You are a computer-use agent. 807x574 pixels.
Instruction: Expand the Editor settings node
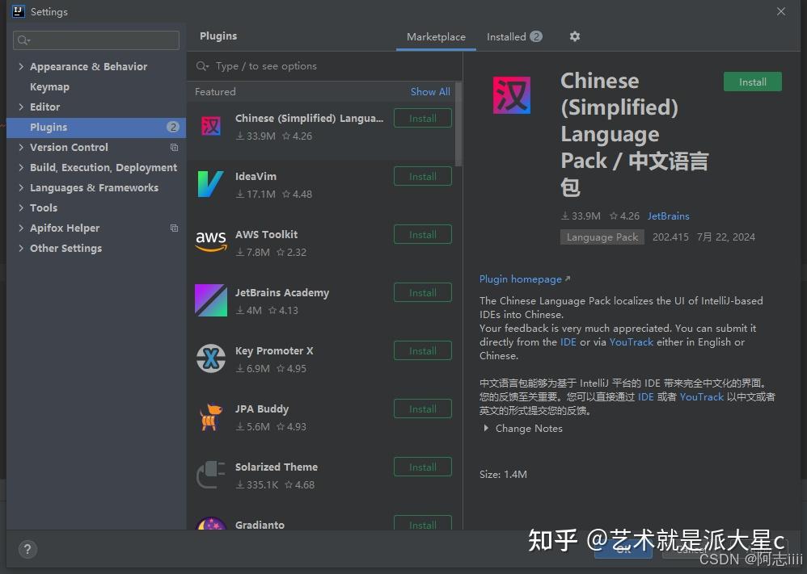[21, 107]
